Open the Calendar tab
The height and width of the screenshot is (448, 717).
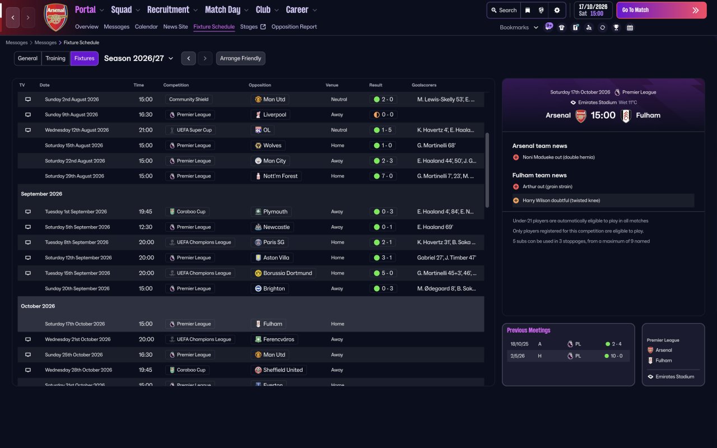pyautogui.click(x=146, y=27)
